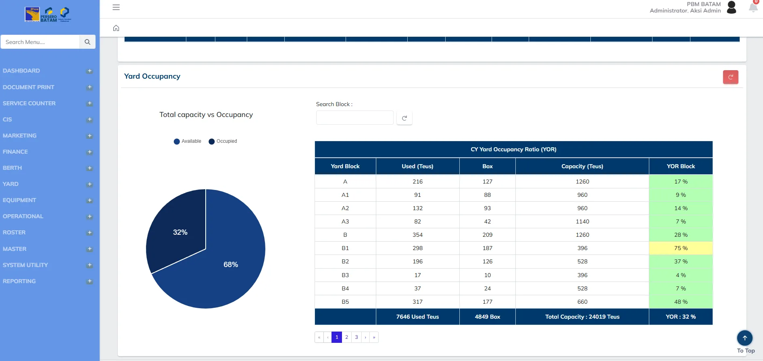The height and width of the screenshot is (361, 763).
Task: Toggle the hamburger sidebar menu icon
Action: (116, 7)
